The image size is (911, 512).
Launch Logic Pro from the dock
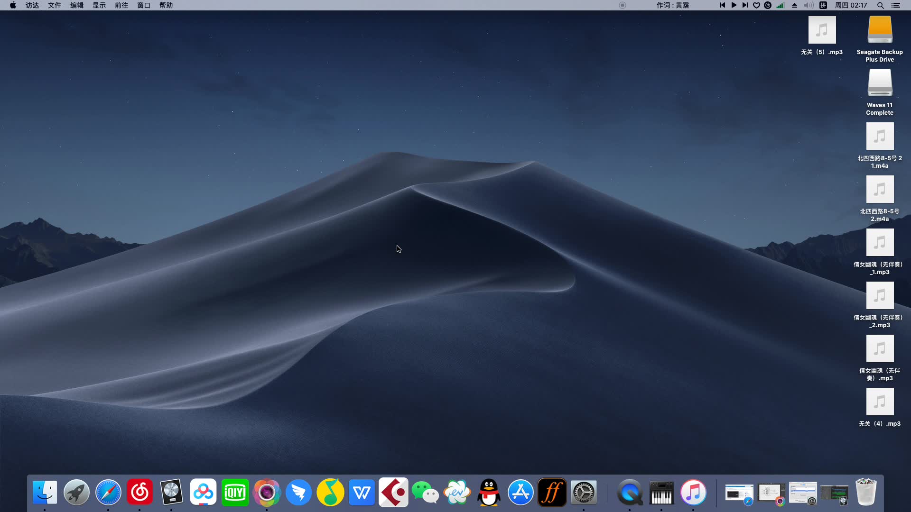pyautogui.click(x=171, y=493)
